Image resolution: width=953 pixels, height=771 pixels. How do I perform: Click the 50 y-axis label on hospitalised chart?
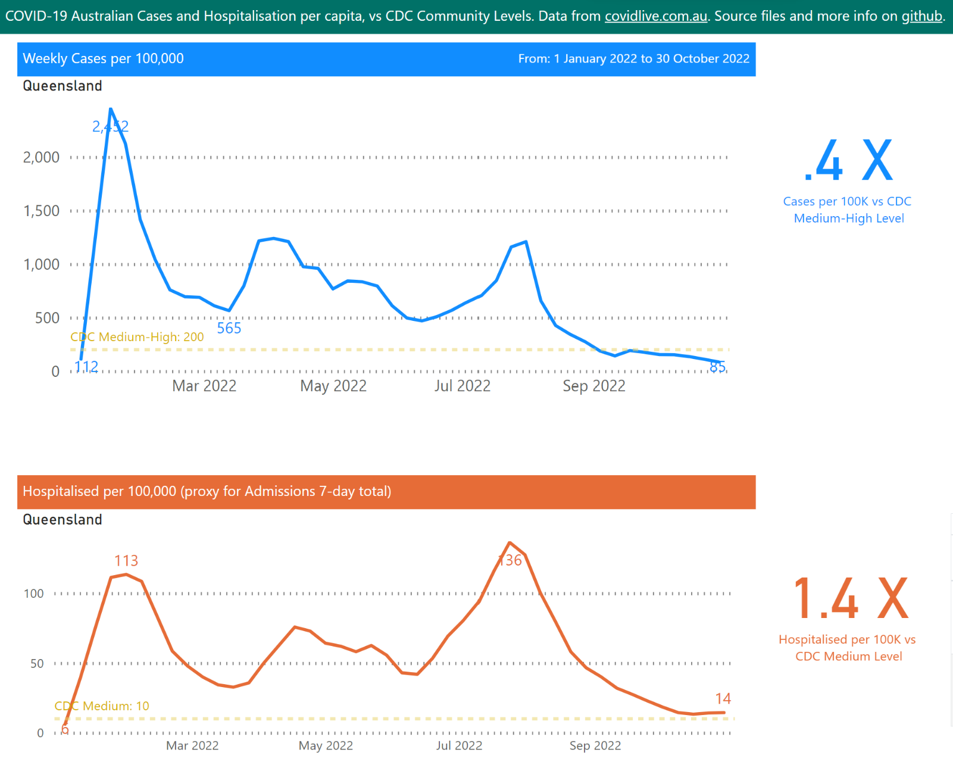(37, 663)
